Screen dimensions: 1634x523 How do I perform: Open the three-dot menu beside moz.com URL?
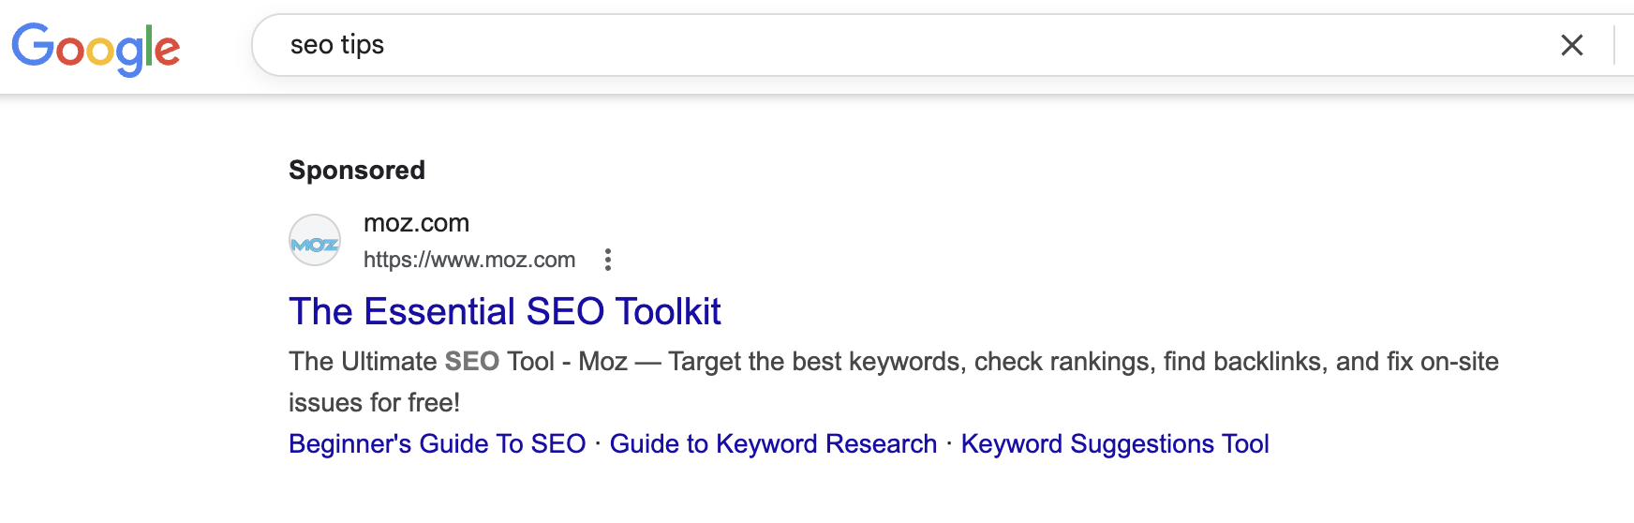(608, 260)
